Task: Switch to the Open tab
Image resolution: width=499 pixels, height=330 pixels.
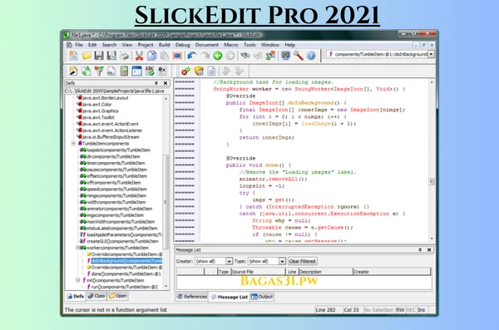Action: pyautogui.click(x=117, y=296)
